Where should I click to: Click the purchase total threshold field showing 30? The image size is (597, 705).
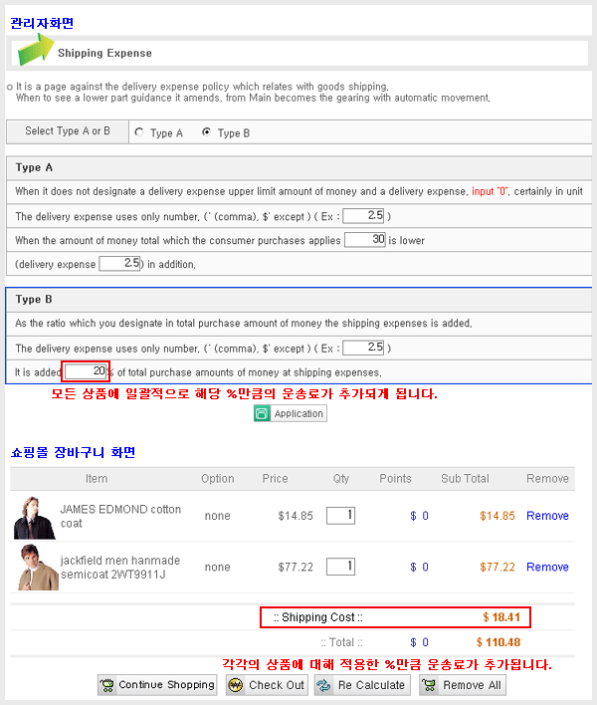point(364,240)
